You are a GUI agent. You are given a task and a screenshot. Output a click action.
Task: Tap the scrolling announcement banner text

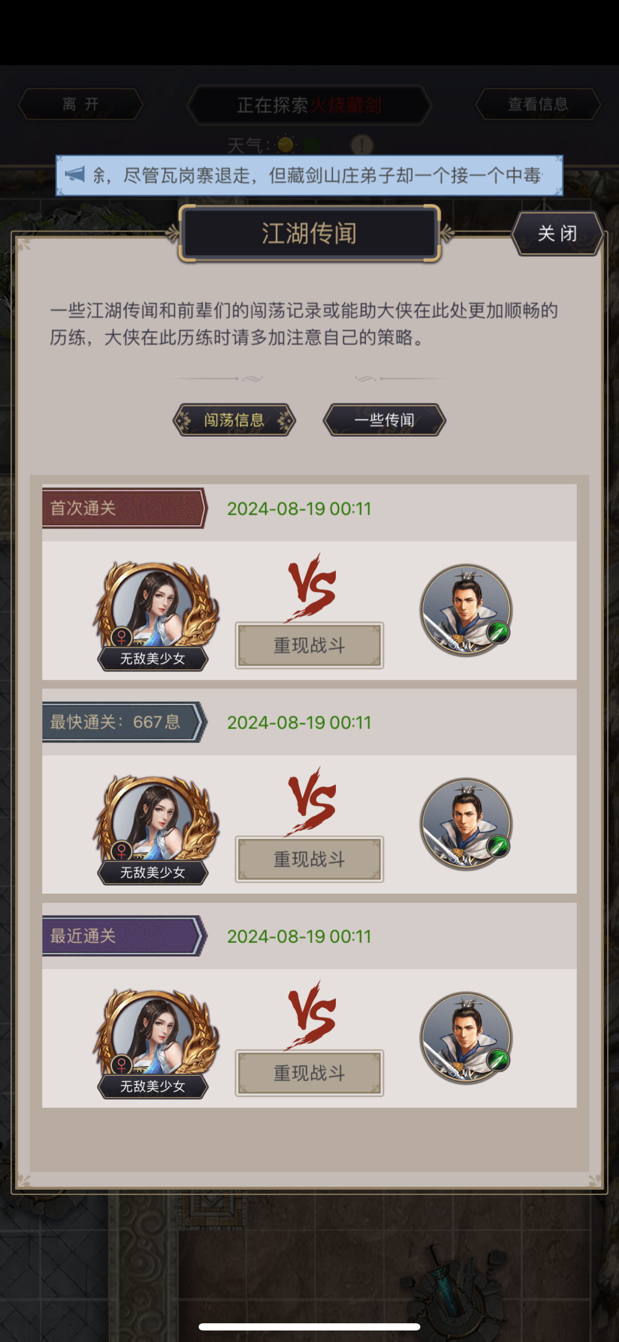point(318,175)
